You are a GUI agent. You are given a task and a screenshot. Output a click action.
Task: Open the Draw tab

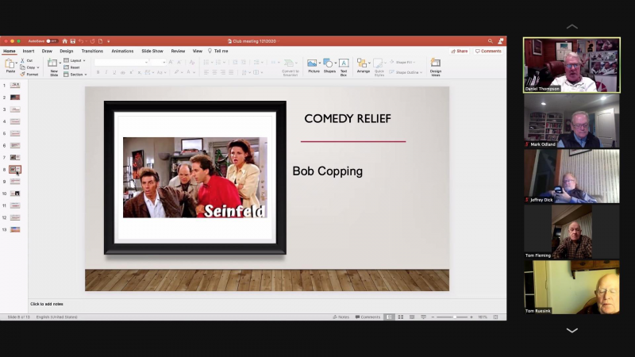point(47,51)
